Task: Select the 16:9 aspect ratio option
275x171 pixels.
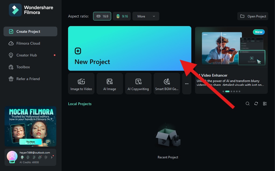Action: coord(102,16)
